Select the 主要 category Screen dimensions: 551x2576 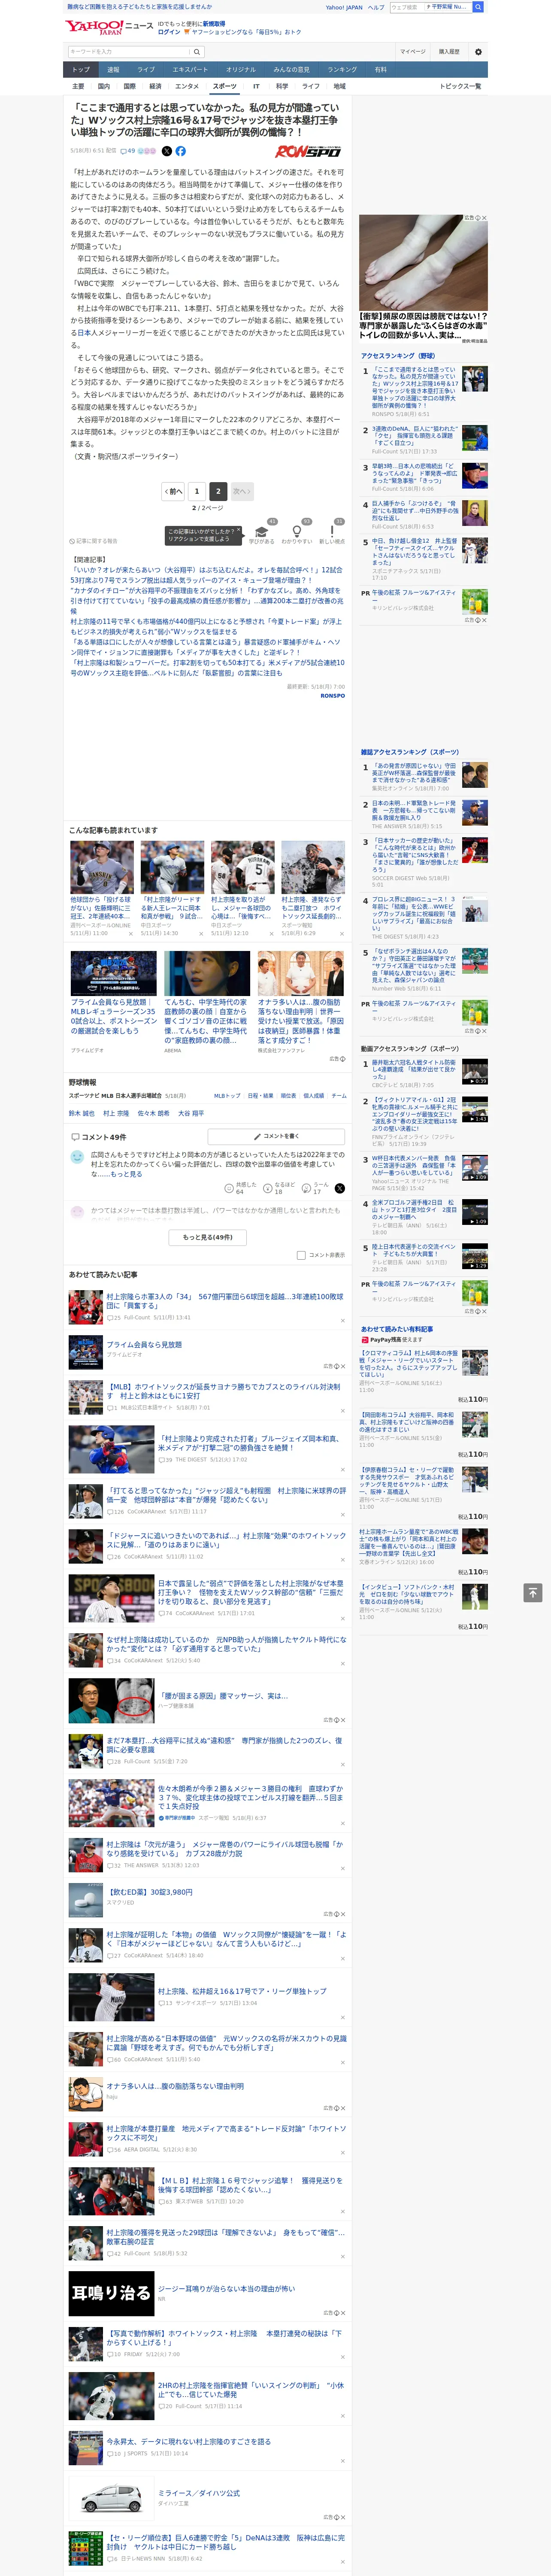(79, 86)
